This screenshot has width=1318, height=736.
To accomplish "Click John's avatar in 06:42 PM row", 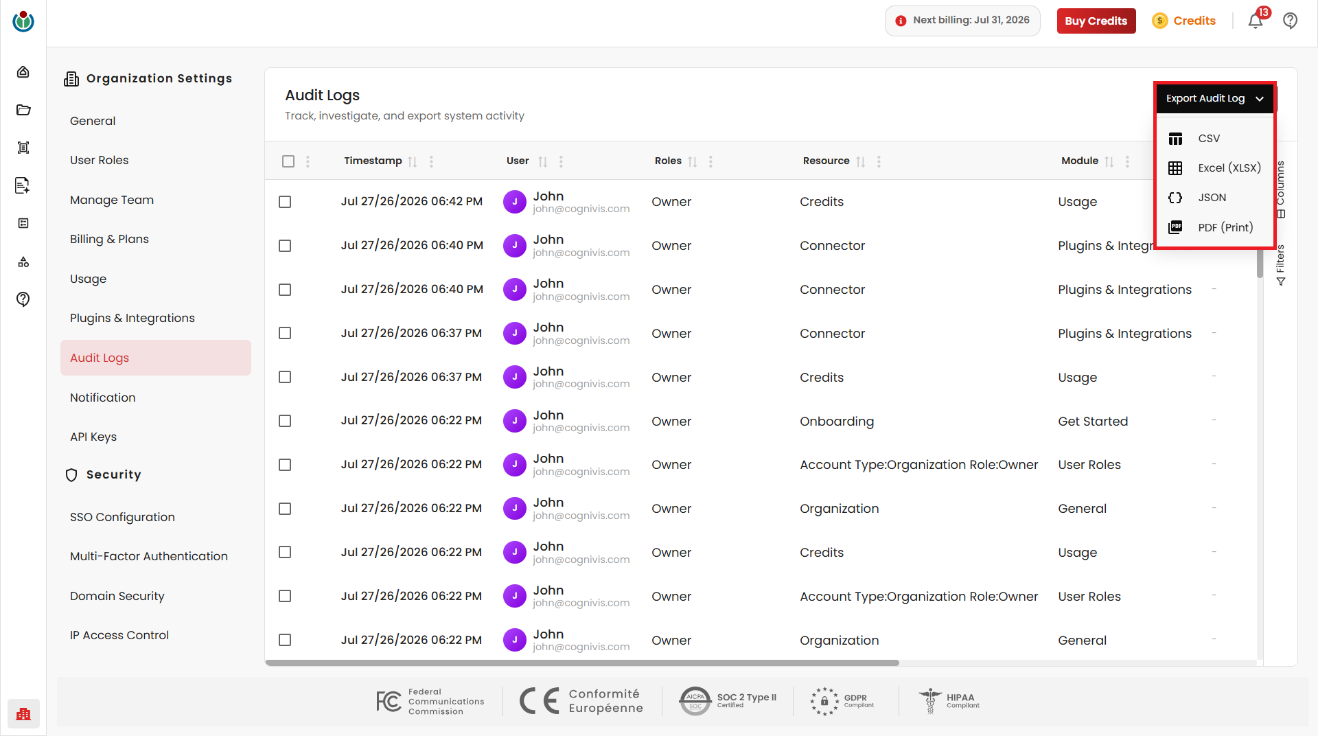I will (x=515, y=202).
